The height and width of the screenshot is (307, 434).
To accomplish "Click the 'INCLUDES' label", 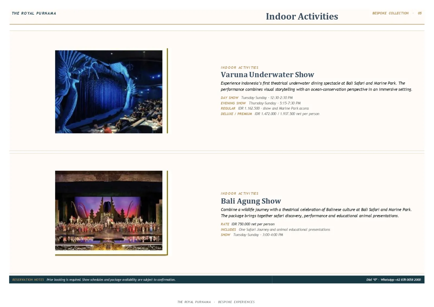I will (x=228, y=230).
